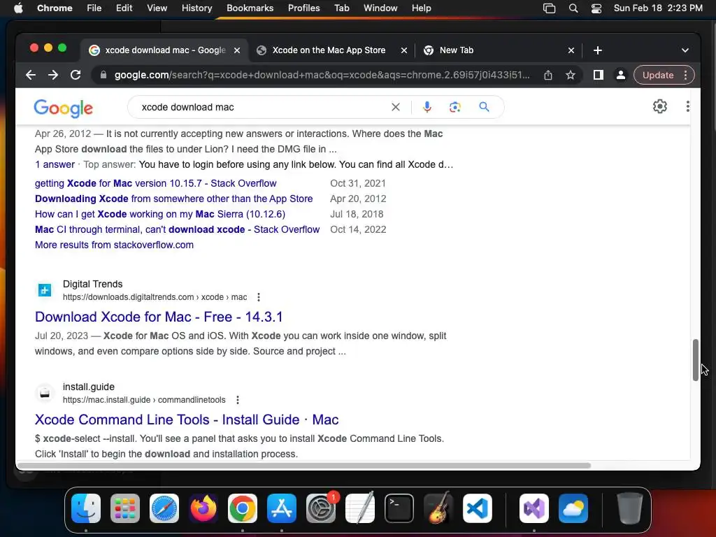Viewport: 716px width, 537px height.
Task: Clear the Google search box text
Action: tap(396, 107)
